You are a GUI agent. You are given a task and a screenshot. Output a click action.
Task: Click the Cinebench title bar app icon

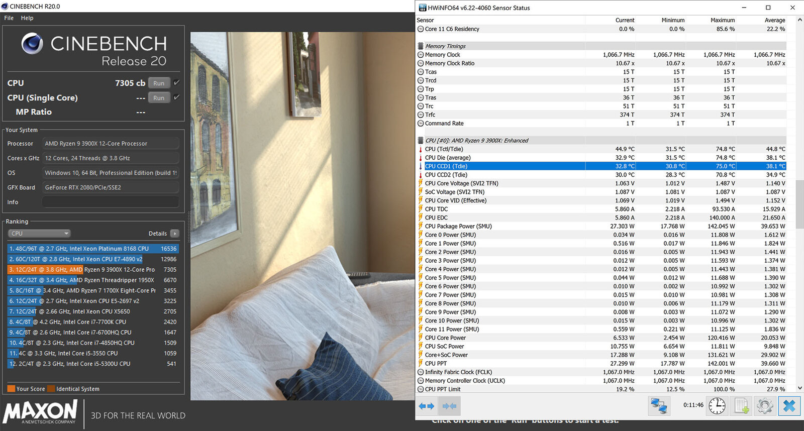pos(5,6)
